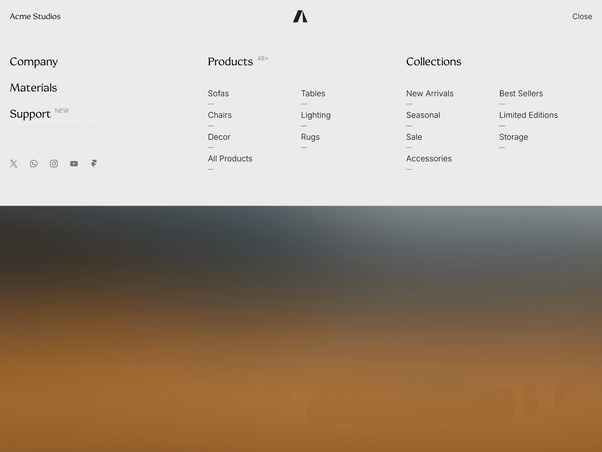Go to Tables products
The width and height of the screenshot is (602, 452).
point(313,94)
